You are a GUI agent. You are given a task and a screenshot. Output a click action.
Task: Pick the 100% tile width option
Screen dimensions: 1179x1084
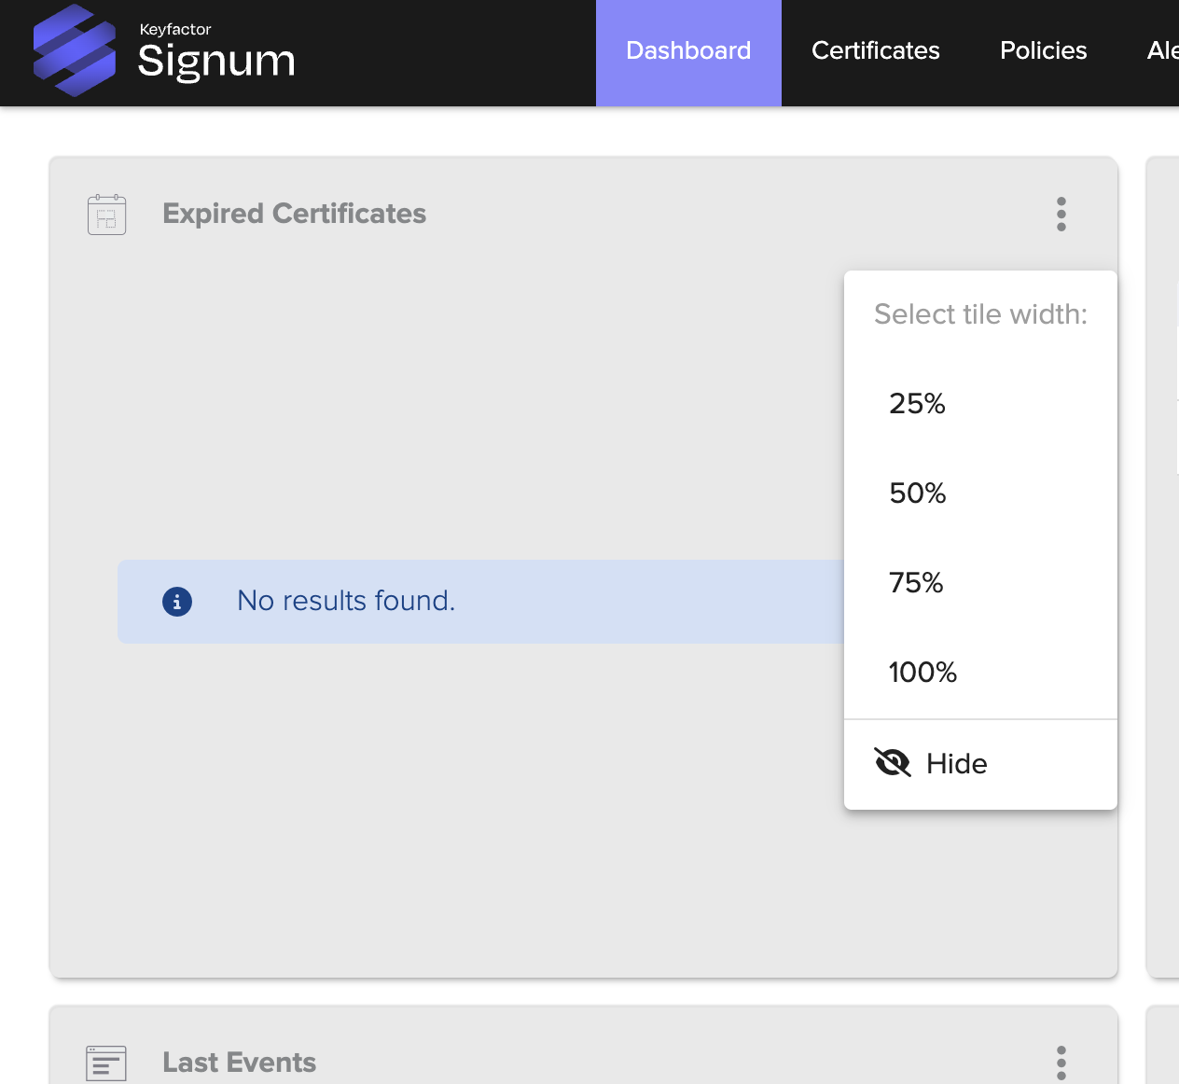pos(922,673)
